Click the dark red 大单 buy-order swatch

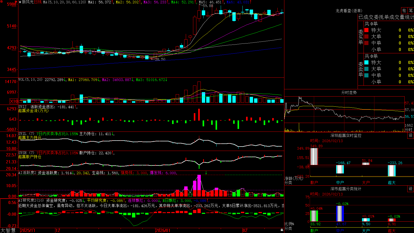click(x=366, y=37)
